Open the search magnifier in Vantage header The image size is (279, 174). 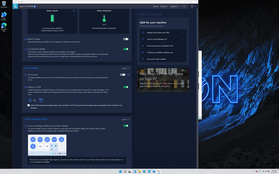point(184,6)
